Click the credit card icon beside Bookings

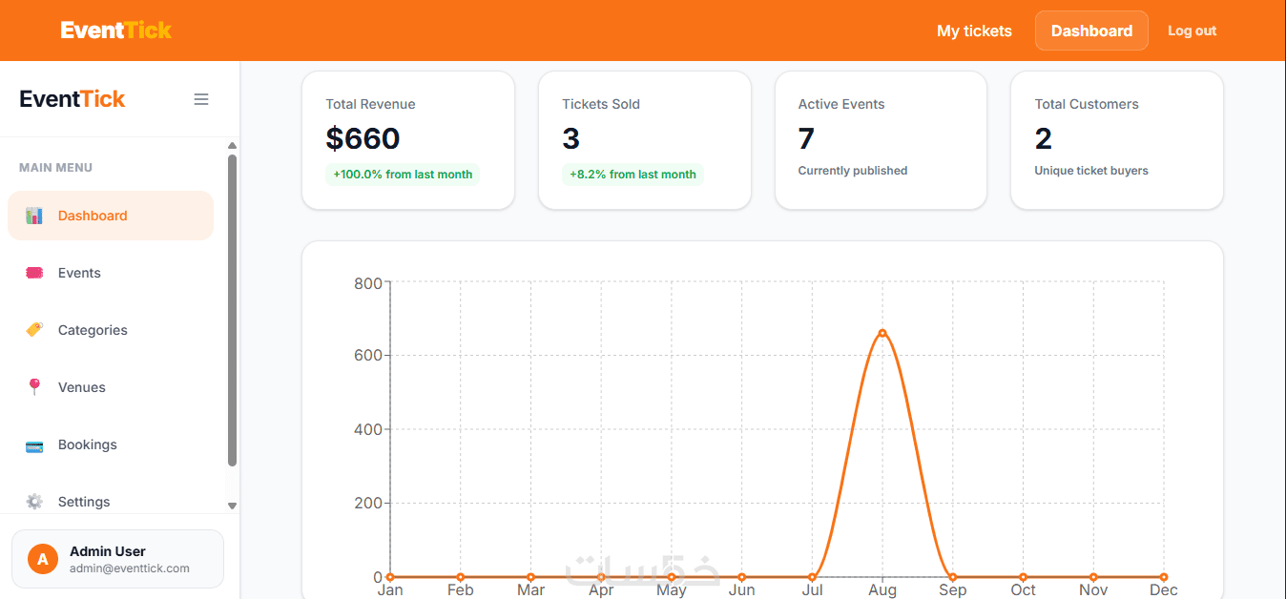pos(34,444)
